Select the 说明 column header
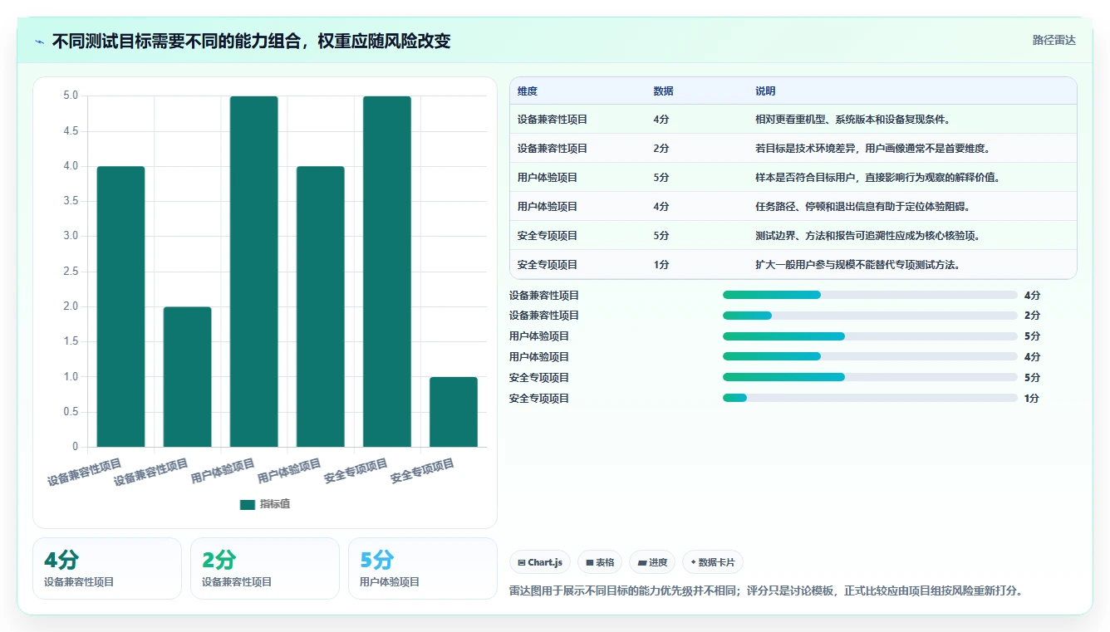1110x632 pixels. click(765, 91)
